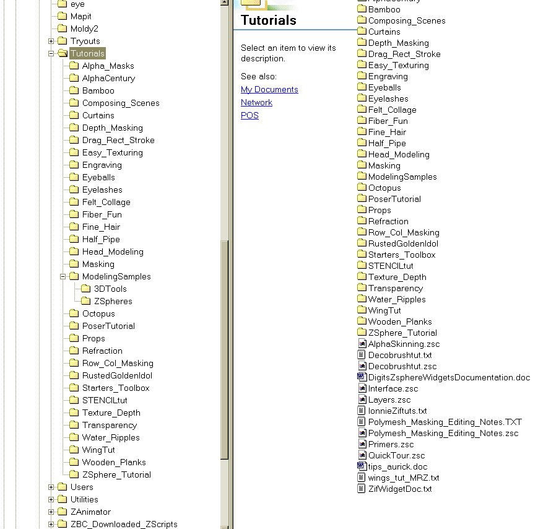551x529 pixels.
Task: Click the Layers.zsc file icon
Action: click(x=362, y=400)
